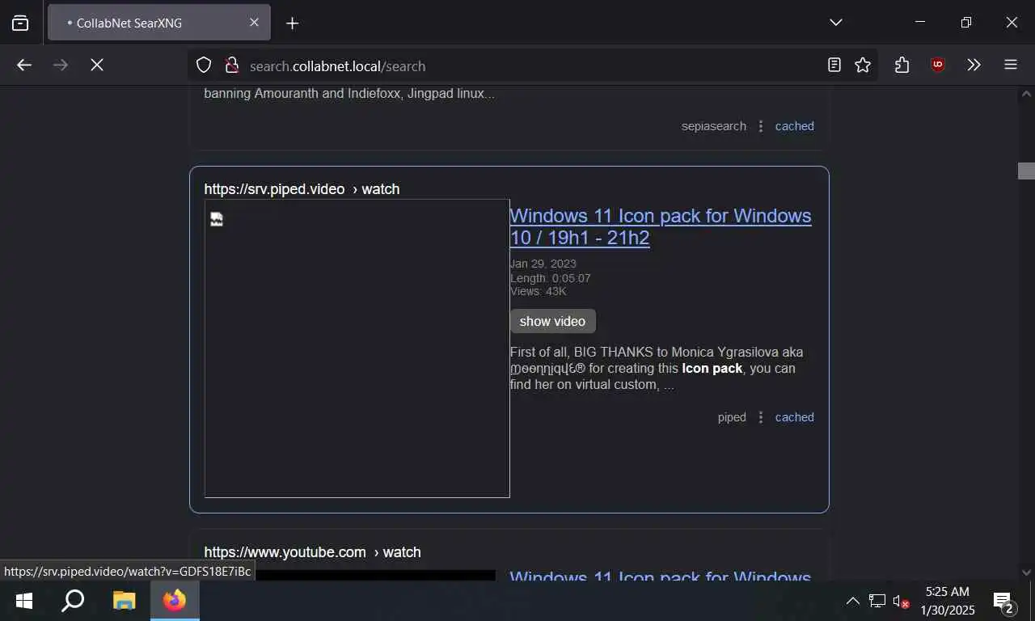The image size is (1035, 621).
Task: Select the CollabNet SearXNG tab
Action: (x=159, y=23)
